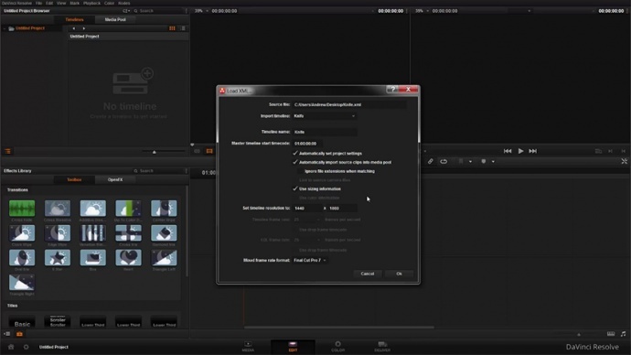
Task: Click the home icon in bottom bar
Action: (x=11, y=347)
